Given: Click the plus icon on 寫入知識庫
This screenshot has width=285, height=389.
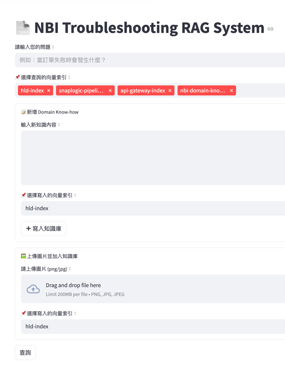Looking at the screenshot, I should [29, 229].
